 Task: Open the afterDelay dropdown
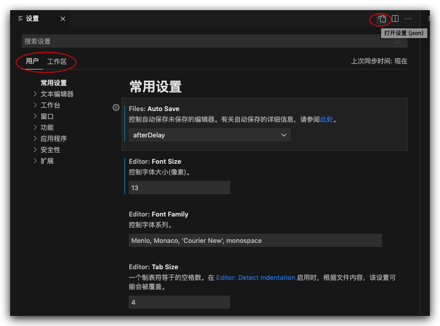209,135
